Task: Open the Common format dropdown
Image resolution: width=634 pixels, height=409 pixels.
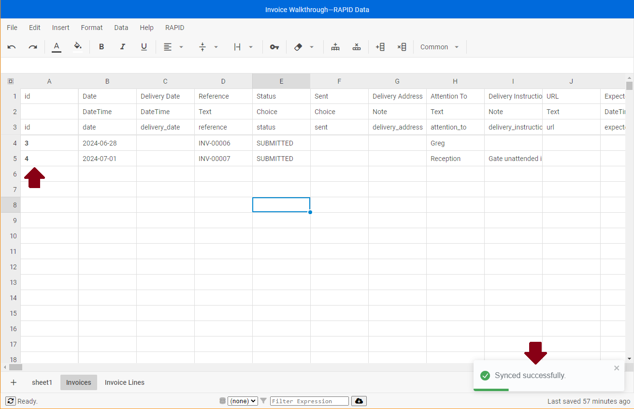Action: point(440,47)
